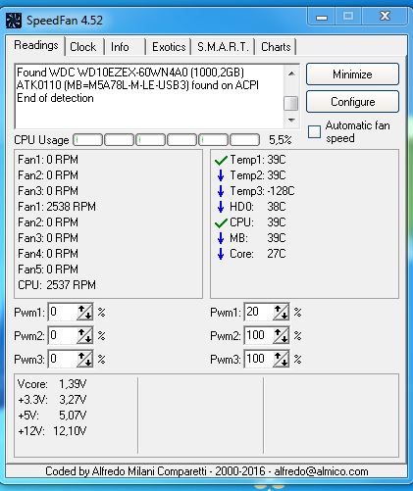The height and width of the screenshot is (491, 413).
Task: Click the blue down arrow beside HD0
Action: click(221, 207)
